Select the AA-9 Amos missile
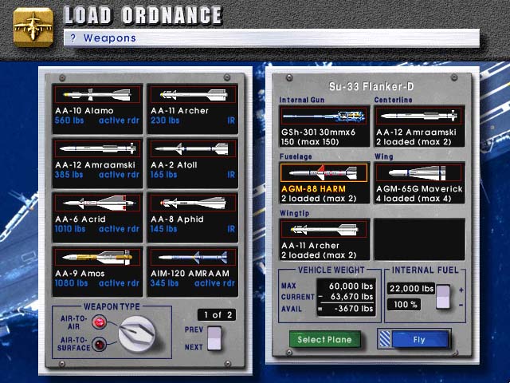The image size is (510, 383). coord(97,271)
